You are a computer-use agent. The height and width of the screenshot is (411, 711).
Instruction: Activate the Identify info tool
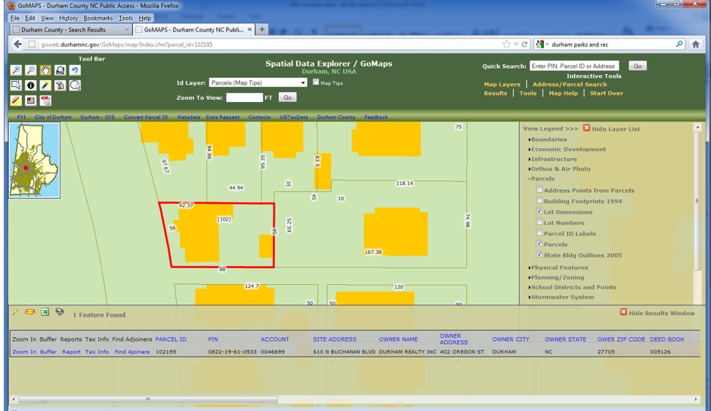[x=30, y=85]
